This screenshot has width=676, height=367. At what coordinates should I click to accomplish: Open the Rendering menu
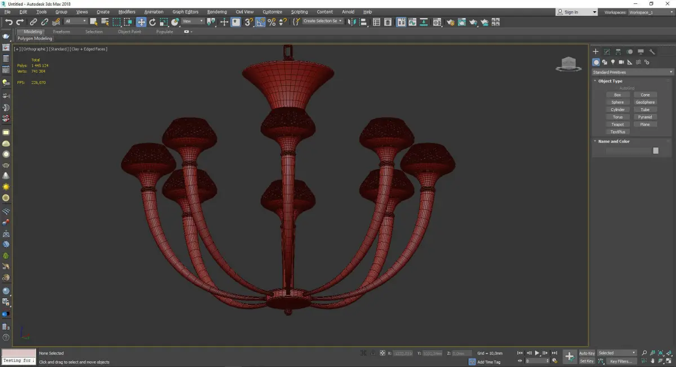tap(217, 12)
